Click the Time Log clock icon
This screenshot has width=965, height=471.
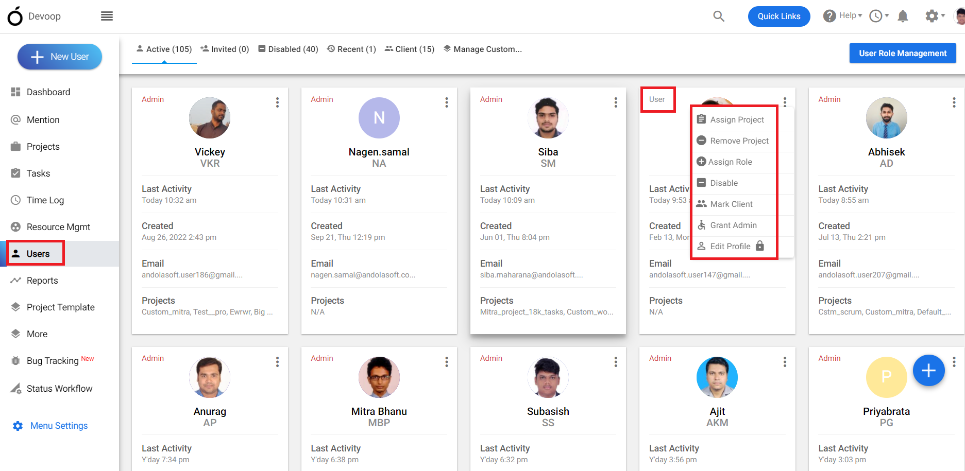point(16,200)
